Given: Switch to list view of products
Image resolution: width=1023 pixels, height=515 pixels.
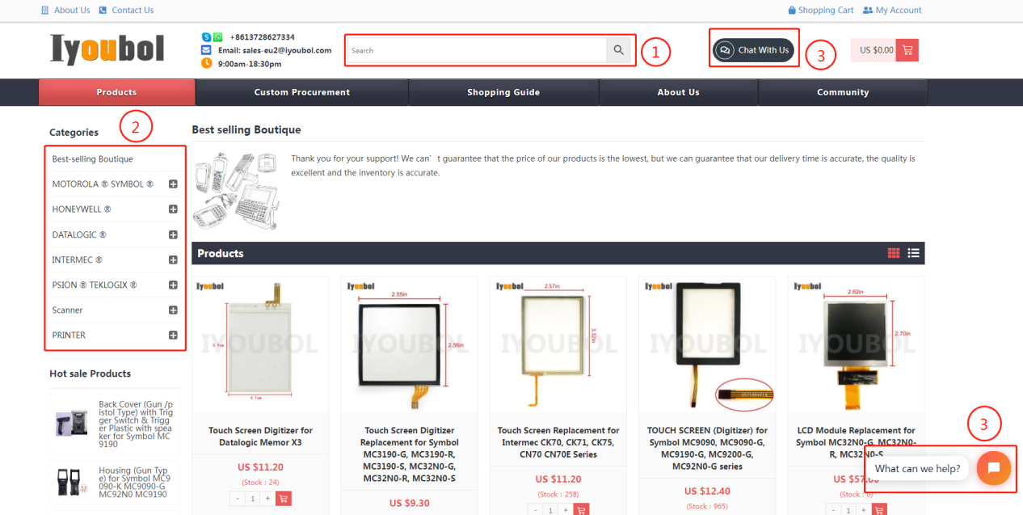Looking at the screenshot, I should tap(913, 253).
